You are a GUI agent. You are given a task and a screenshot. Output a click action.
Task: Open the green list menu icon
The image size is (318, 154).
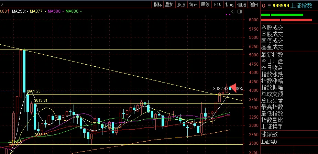pyautogui.click(x=269, y=6)
